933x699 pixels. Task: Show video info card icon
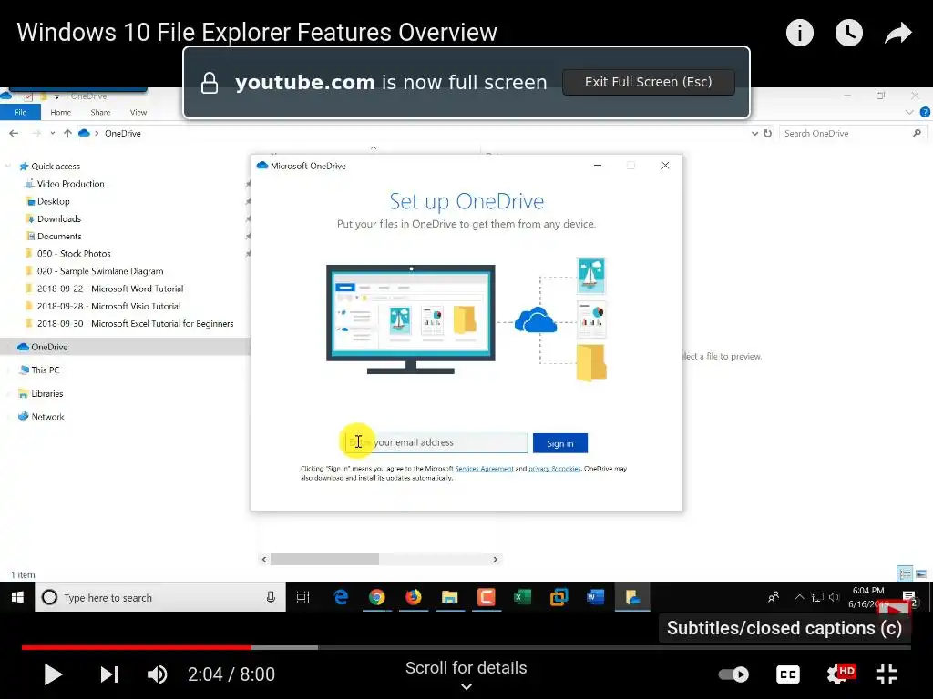coord(799,33)
